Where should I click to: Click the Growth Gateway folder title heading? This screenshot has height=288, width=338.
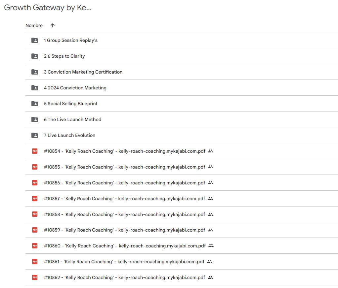pyautogui.click(x=48, y=8)
